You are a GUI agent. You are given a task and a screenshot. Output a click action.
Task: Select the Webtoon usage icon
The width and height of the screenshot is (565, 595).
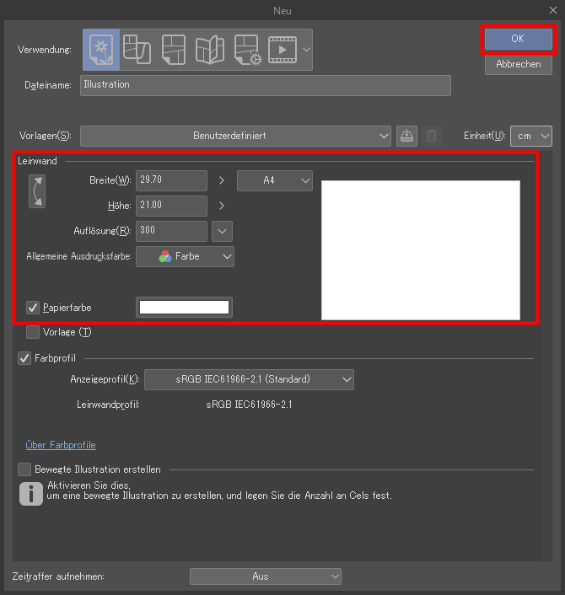[137, 50]
